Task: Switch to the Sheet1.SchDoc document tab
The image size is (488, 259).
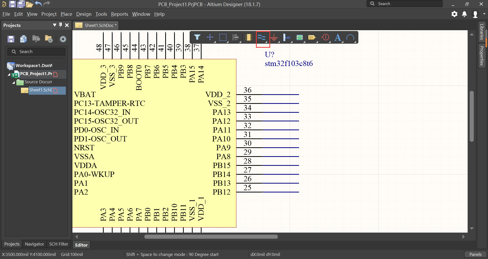Action: click(x=96, y=25)
